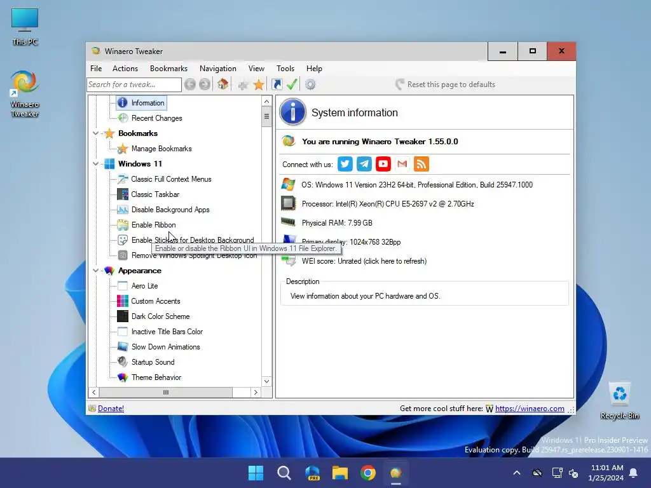Image resolution: width=651 pixels, height=488 pixels.
Task: Open the File menu
Action: 96,69
